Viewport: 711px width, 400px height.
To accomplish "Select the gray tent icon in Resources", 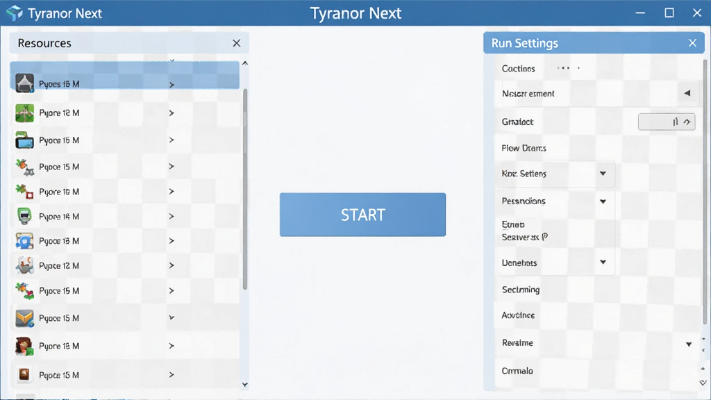I will [24, 83].
